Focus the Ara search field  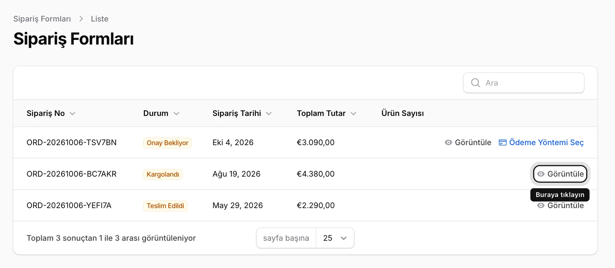coord(524,83)
